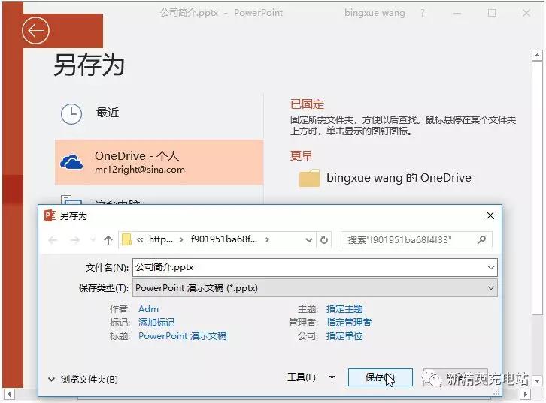Go up one folder level
The width and height of the screenshot is (546, 403).
point(108,239)
